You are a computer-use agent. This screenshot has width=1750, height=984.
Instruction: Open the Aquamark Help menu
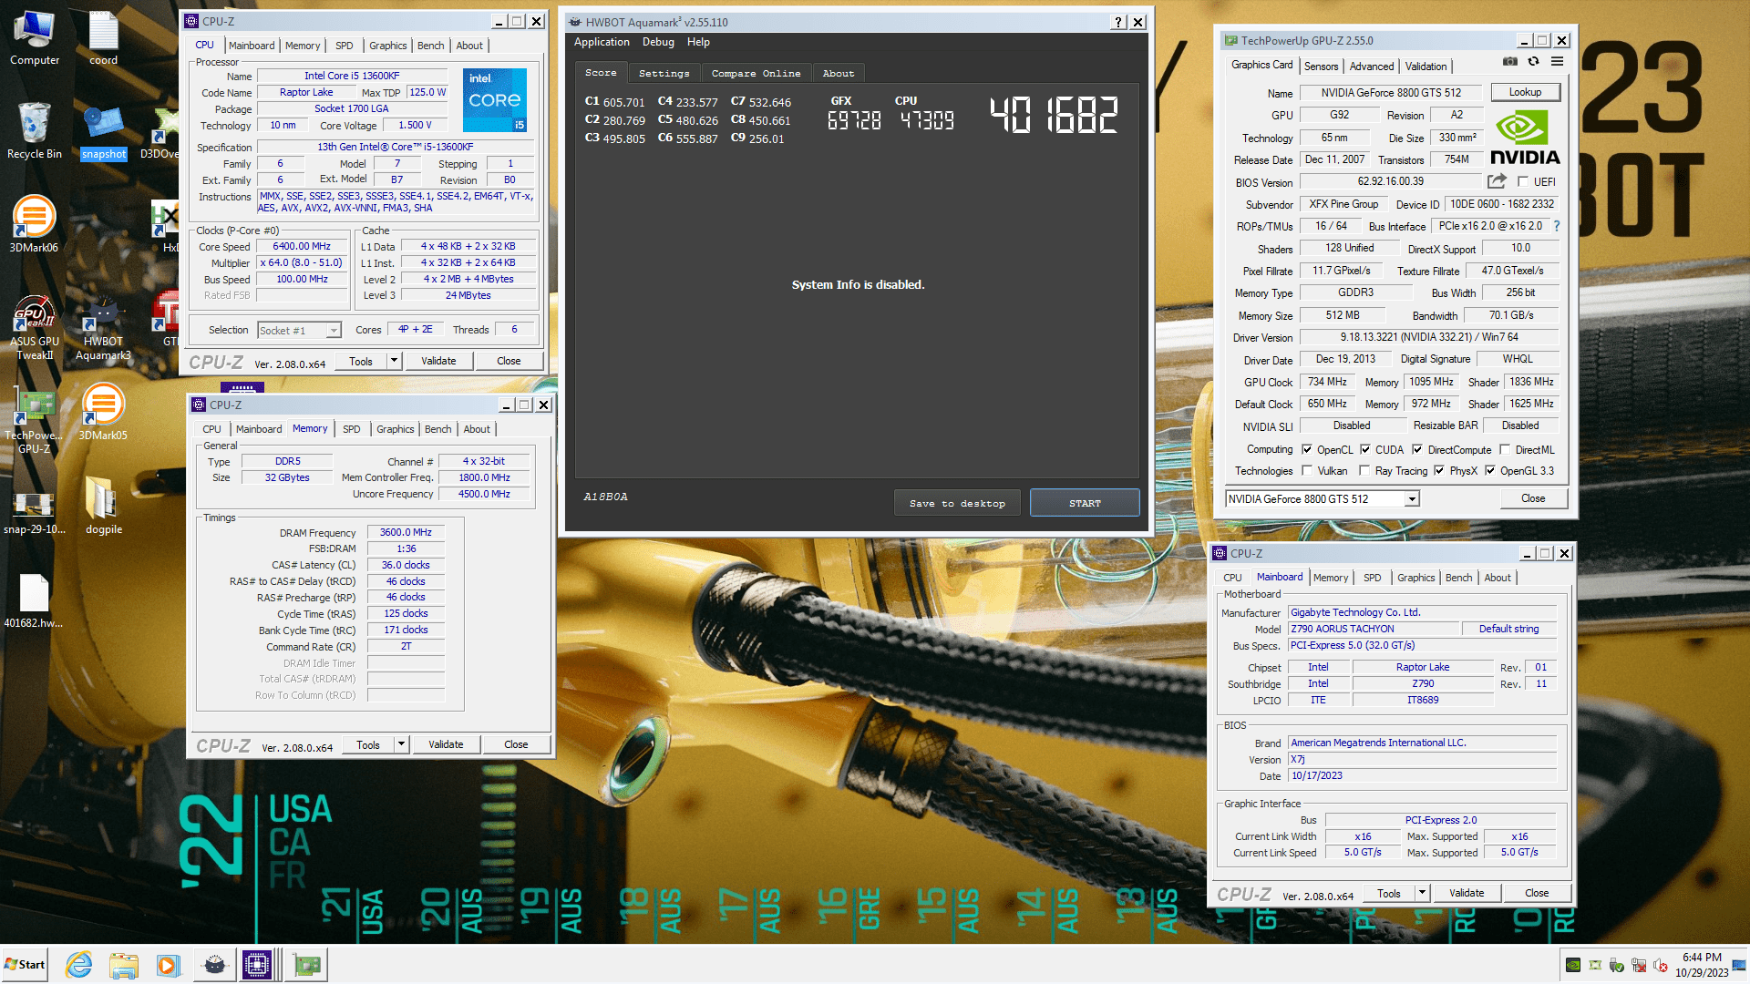(698, 42)
